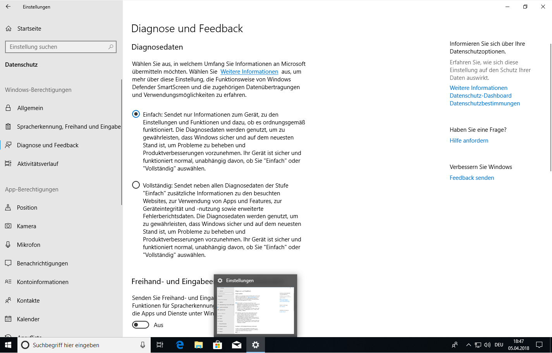Image resolution: width=552 pixels, height=353 pixels.
Task: Select the Benachrichtigungen icon
Action: [8, 263]
